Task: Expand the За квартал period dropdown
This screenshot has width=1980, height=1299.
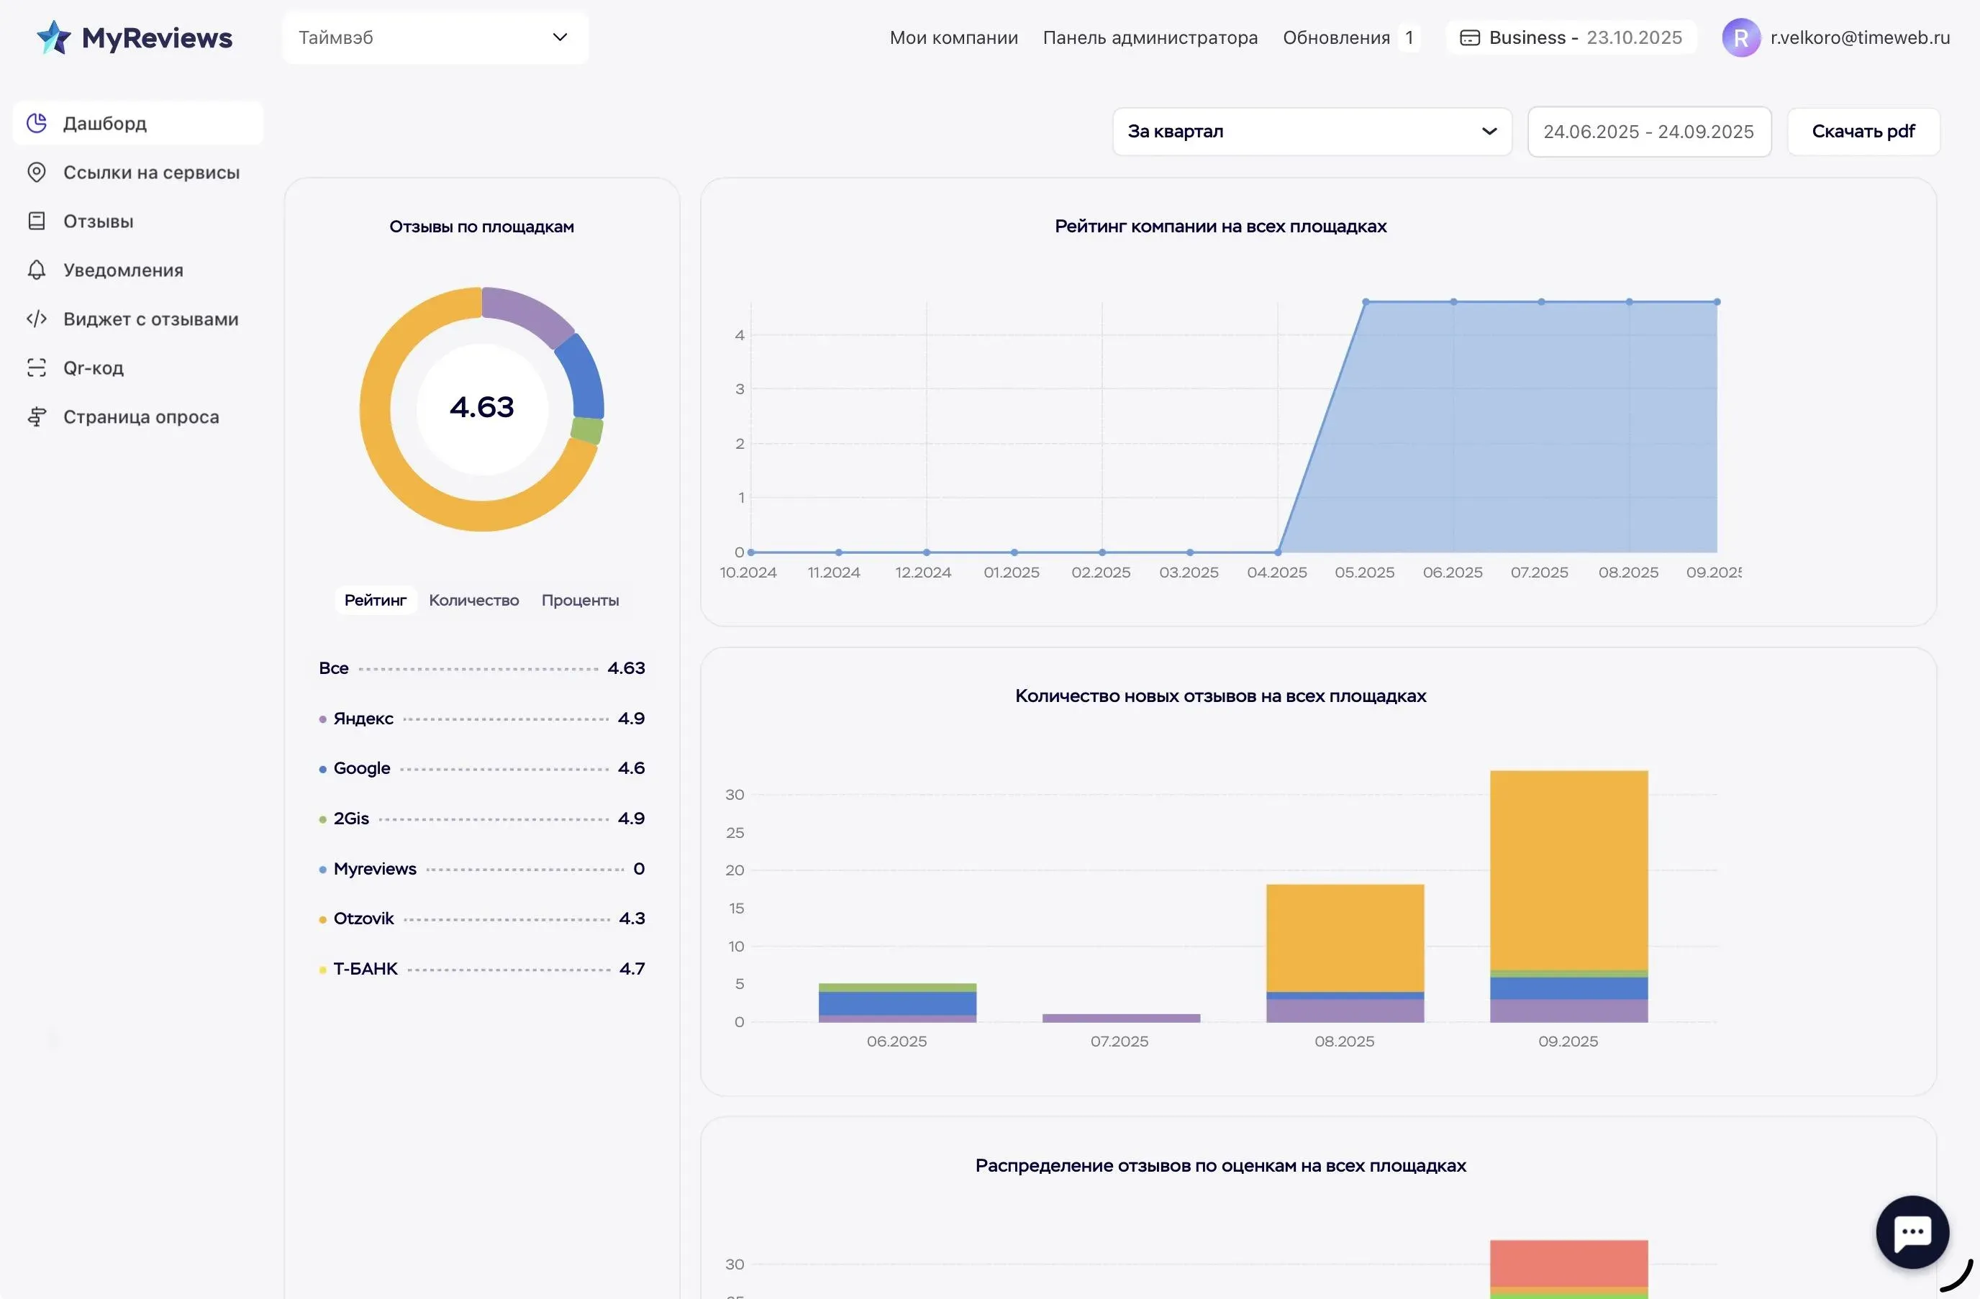Action: (1311, 132)
